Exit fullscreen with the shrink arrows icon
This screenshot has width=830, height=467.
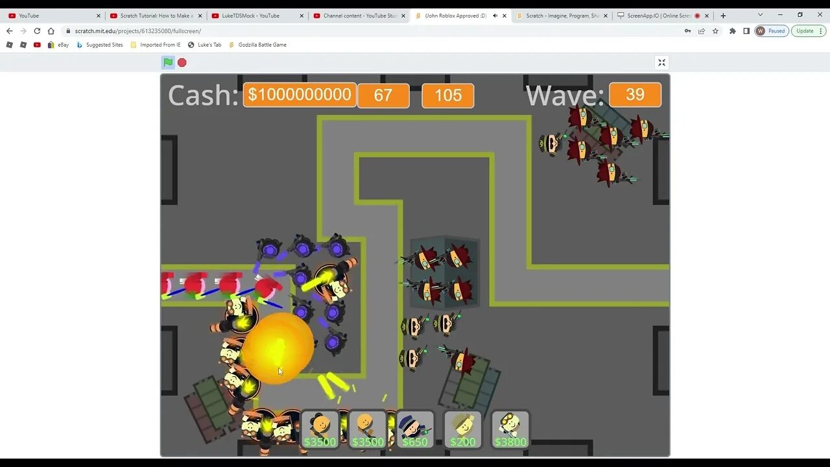coord(661,62)
